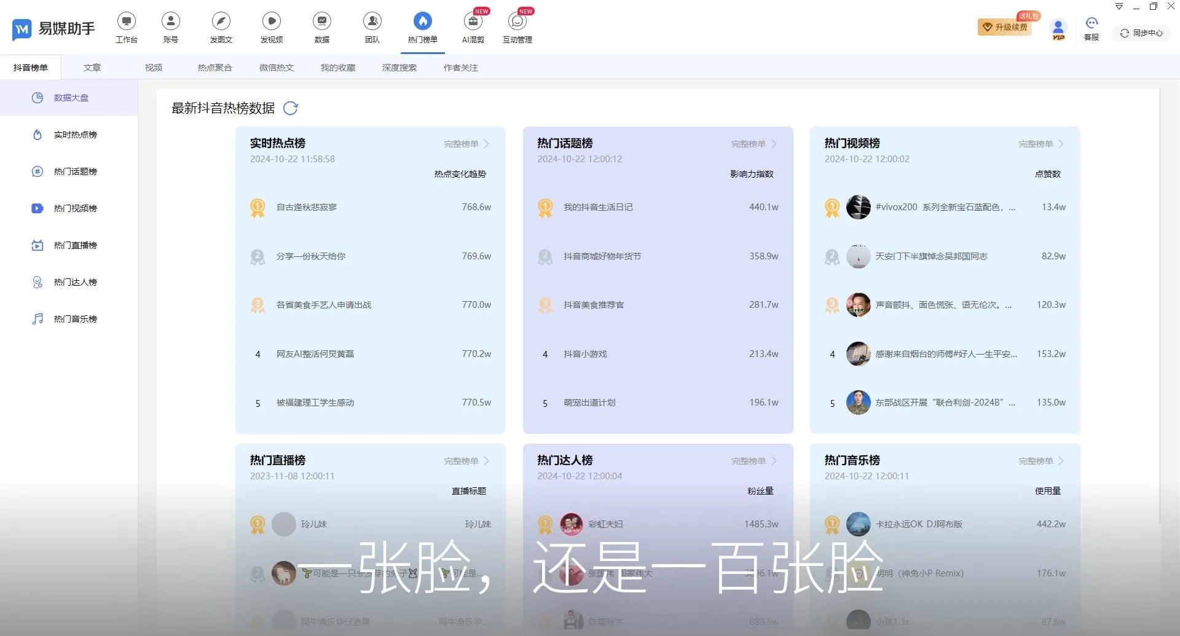Open the title bar dropdown triangle menu
The image size is (1180, 636).
point(1119,7)
